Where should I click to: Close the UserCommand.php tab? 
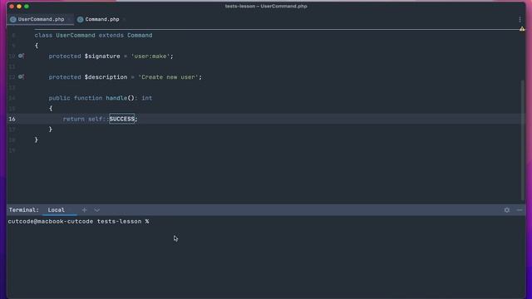(69, 19)
